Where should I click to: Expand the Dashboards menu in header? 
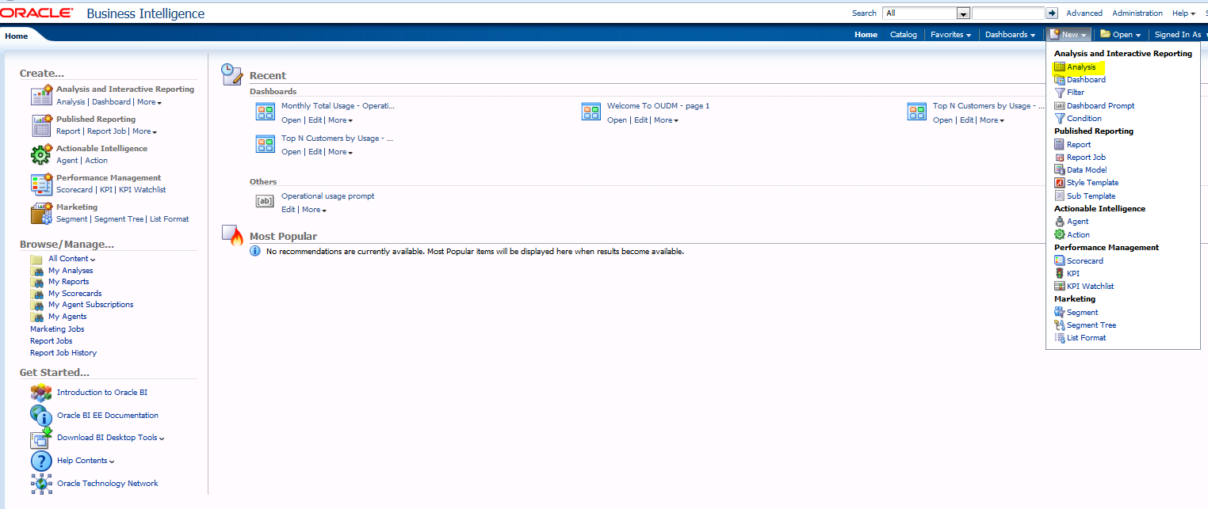point(1010,35)
